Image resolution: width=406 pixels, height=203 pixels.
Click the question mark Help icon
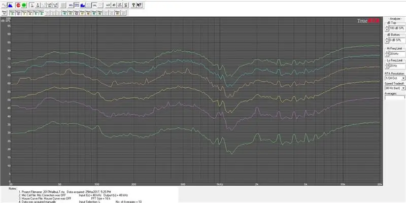[133, 5]
